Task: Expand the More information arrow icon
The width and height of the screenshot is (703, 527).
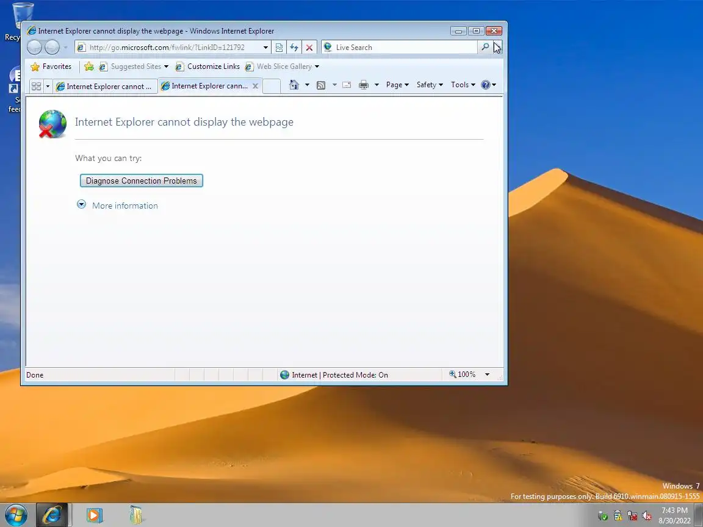Action: [x=81, y=204]
